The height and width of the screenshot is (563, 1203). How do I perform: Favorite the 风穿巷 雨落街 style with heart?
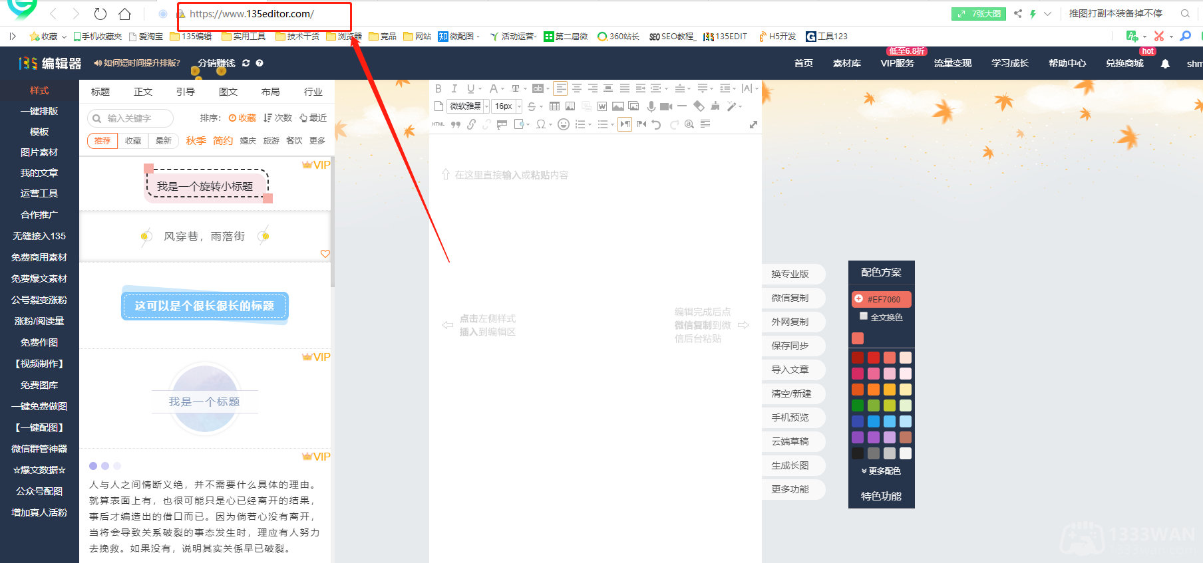[x=325, y=253]
